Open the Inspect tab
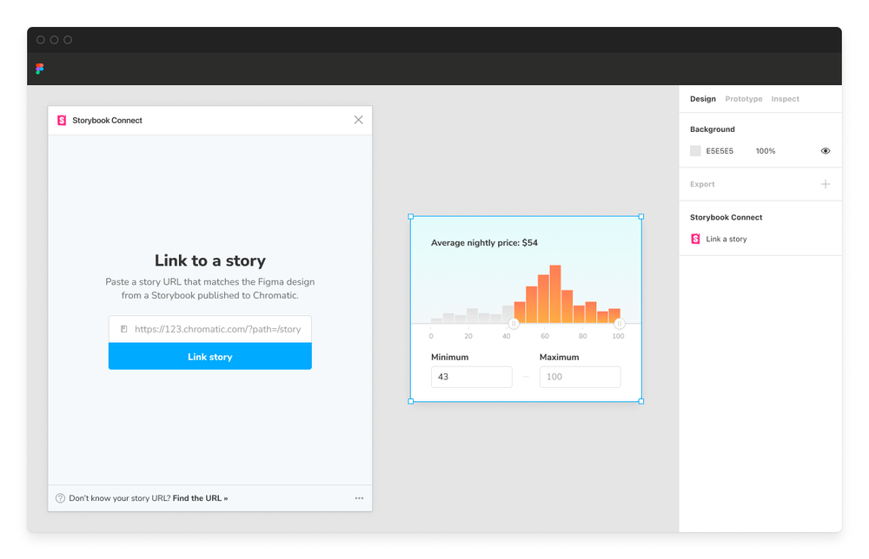This screenshot has height=559, width=869. click(785, 98)
